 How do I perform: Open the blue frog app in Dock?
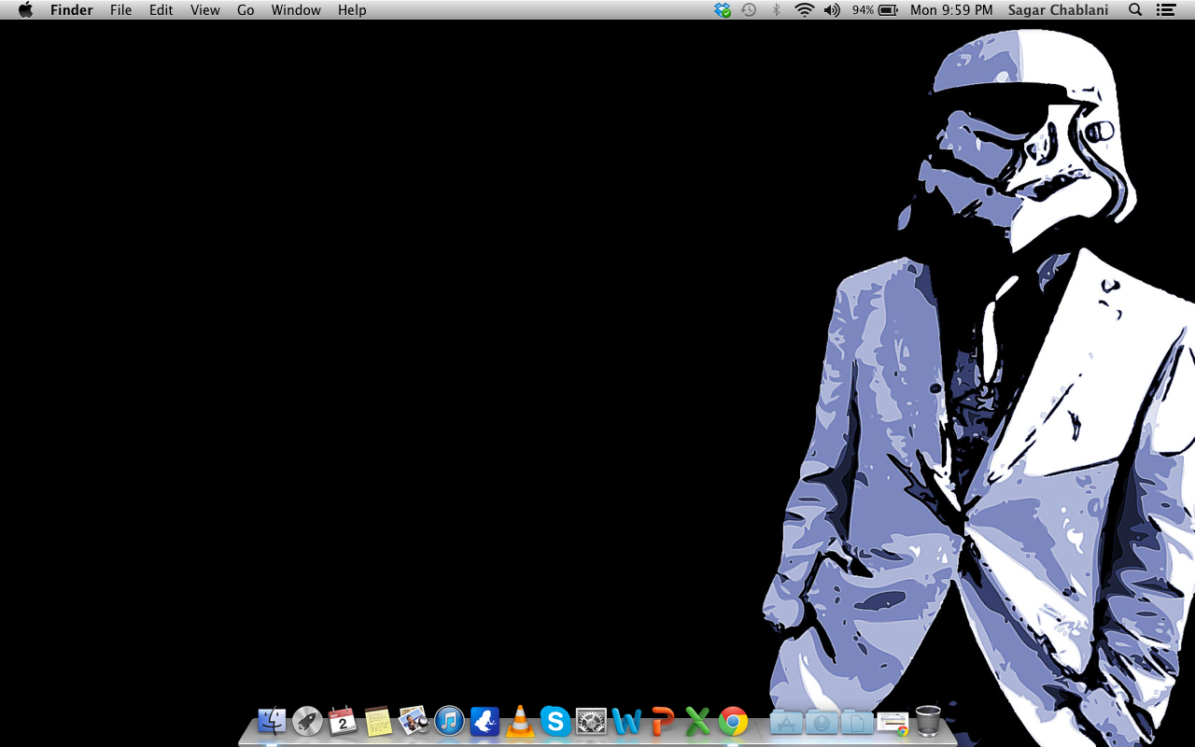pyautogui.click(x=485, y=721)
